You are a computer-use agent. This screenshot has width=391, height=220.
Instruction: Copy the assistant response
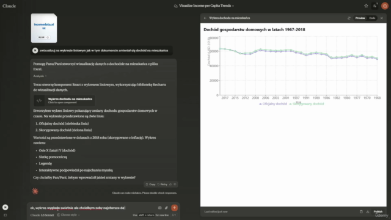150,185
